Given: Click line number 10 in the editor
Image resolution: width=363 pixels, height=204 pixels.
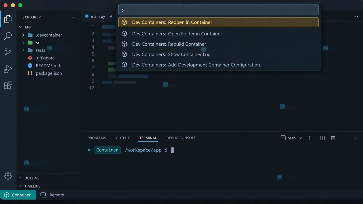Looking at the screenshot, I should [x=92, y=88].
